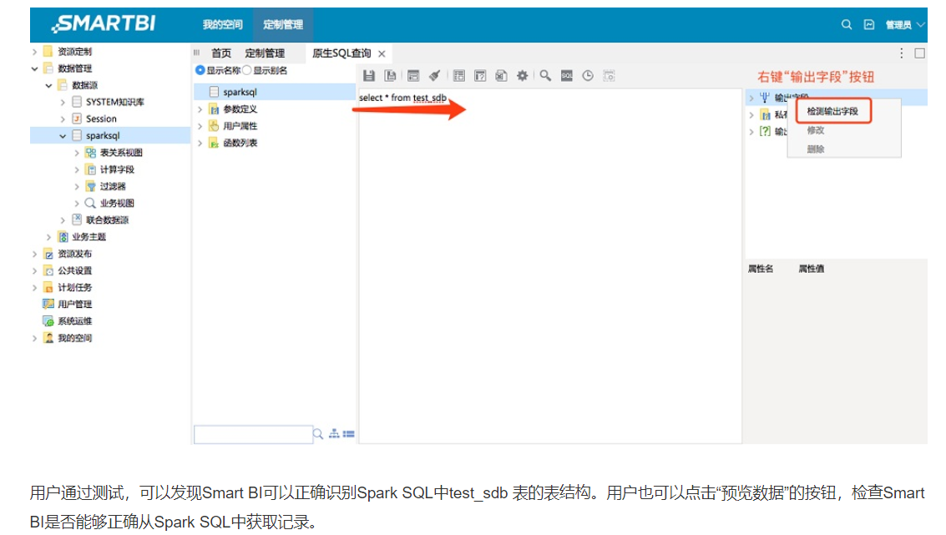Select the 显示名称 radio button
Screen dimensions: 946x535
[x=200, y=71]
